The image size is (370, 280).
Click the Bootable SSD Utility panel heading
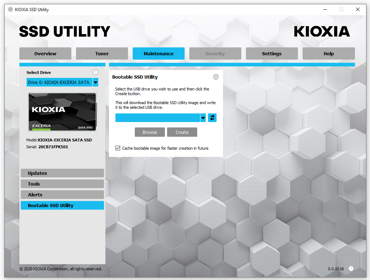coord(135,77)
